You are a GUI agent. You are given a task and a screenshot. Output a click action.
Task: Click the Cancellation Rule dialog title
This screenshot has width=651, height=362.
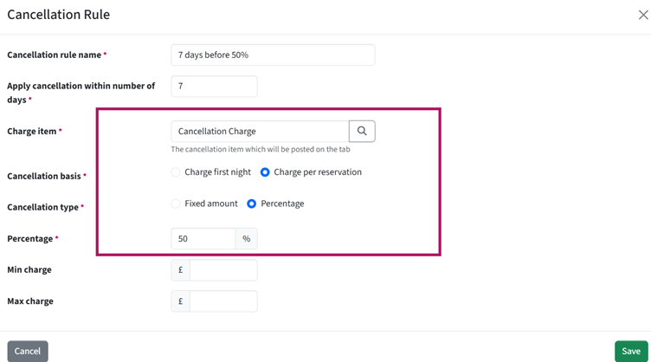(59, 15)
